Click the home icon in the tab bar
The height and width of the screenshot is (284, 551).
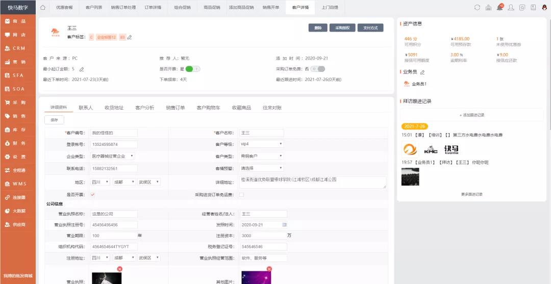pos(43,8)
